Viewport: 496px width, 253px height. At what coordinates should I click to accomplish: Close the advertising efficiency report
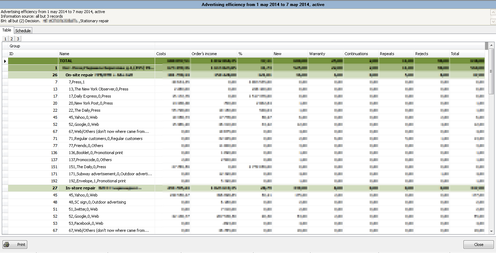pyautogui.click(x=478, y=245)
